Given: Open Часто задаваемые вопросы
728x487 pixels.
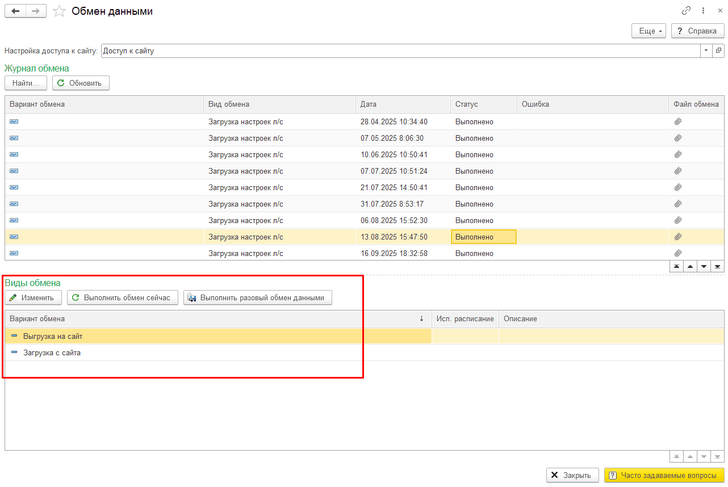Looking at the screenshot, I should point(664,475).
